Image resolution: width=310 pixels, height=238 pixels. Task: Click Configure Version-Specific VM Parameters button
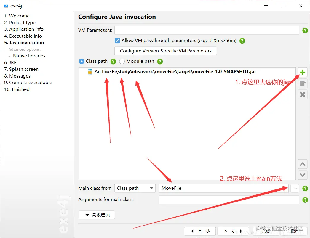[x=166, y=51]
